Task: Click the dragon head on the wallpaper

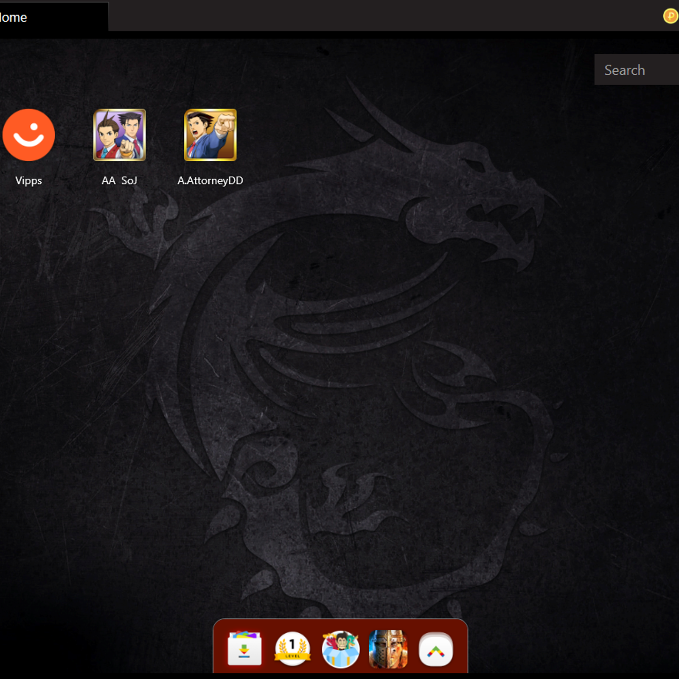Action: tap(475, 204)
